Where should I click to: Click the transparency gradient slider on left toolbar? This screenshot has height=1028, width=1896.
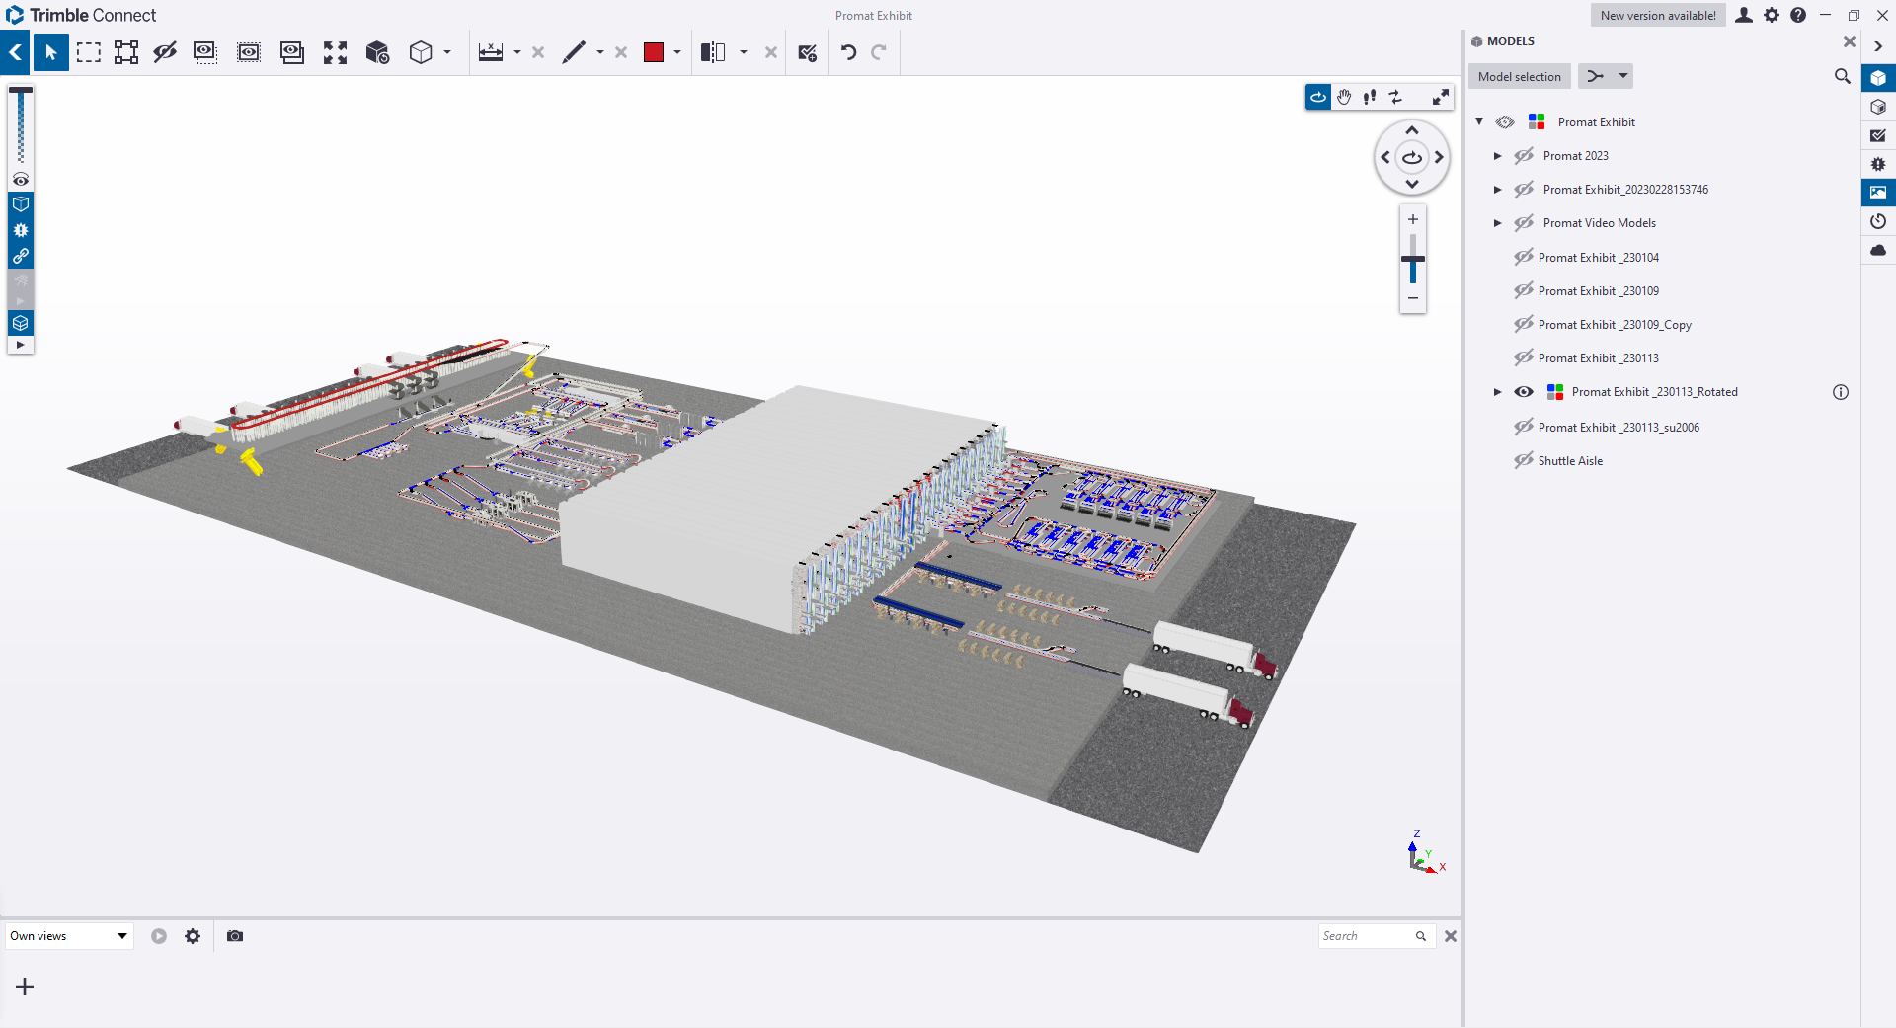21,126
